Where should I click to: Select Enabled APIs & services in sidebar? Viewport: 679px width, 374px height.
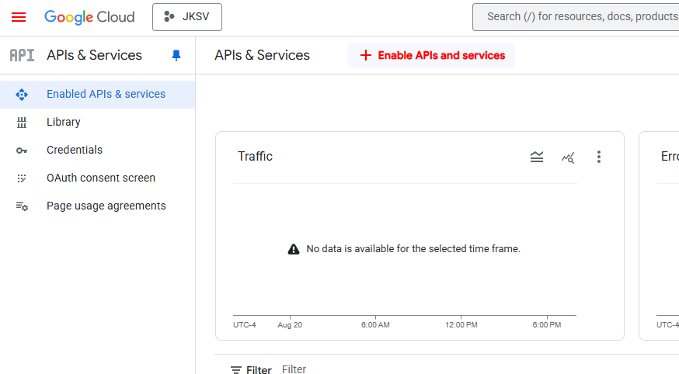pyautogui.click(x=106, y=94)
